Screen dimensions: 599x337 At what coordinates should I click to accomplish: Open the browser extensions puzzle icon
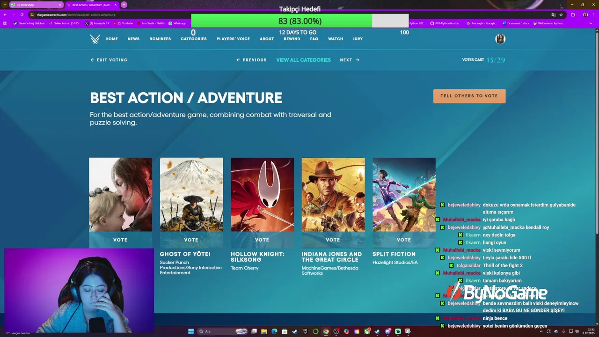573,15
